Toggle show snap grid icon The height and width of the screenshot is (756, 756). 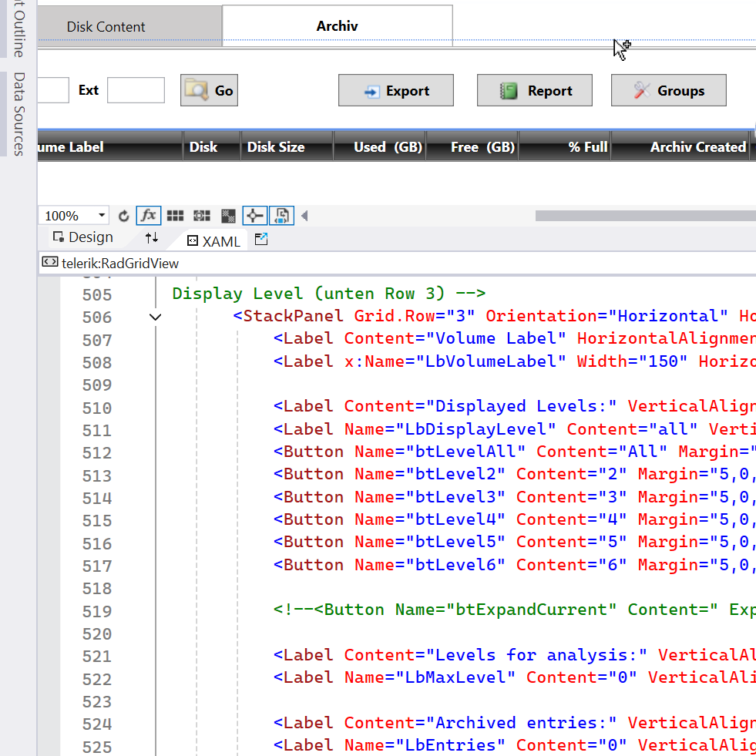click(175, 216)
